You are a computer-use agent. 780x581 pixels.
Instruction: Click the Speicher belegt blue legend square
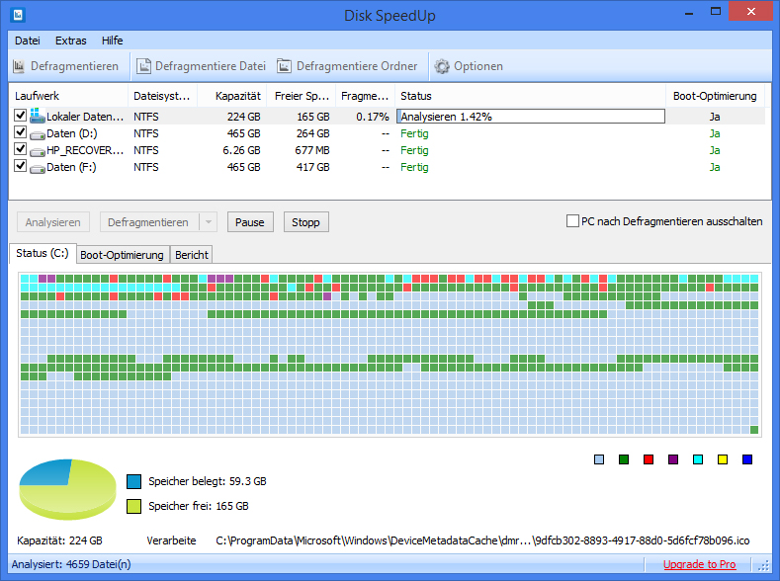pos(133,481)
